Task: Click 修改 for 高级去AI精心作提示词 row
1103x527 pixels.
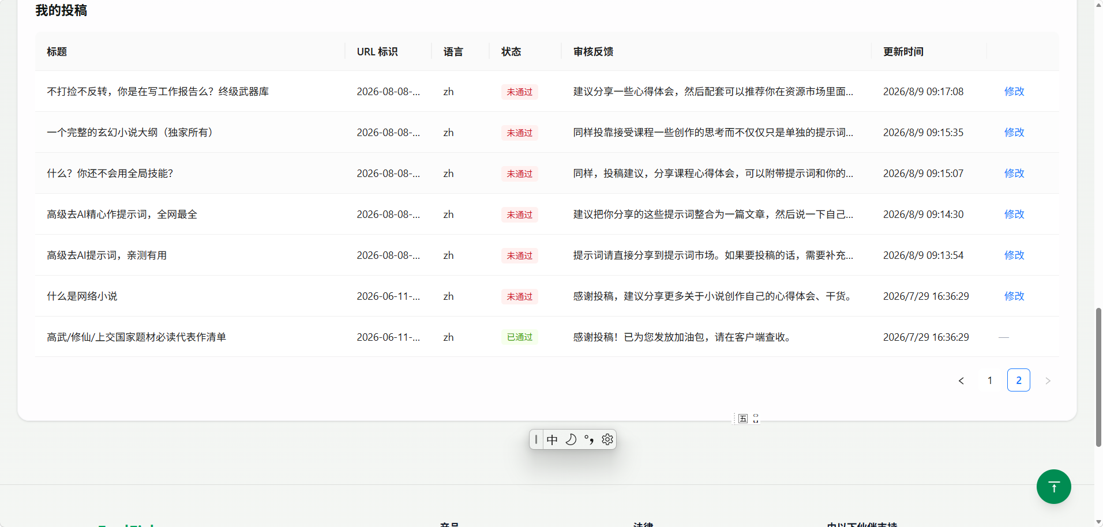Action: click(1014, 214)
